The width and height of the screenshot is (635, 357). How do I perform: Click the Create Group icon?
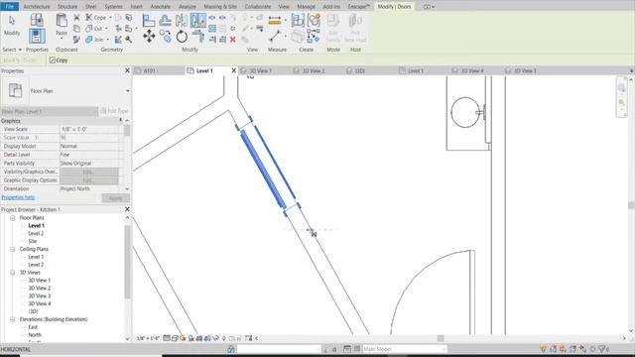314,20
